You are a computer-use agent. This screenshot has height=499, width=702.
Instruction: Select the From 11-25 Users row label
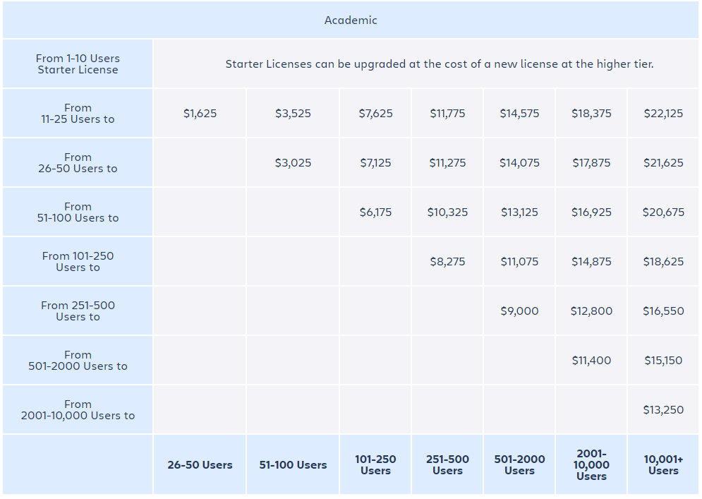(x=78, y=114)
